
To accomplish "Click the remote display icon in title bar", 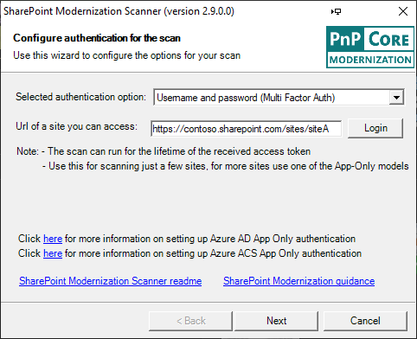I will (336, 11).
